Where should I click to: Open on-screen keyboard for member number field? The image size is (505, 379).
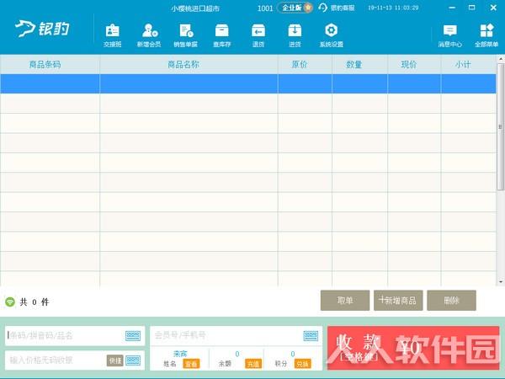click(x=311, y=336)
